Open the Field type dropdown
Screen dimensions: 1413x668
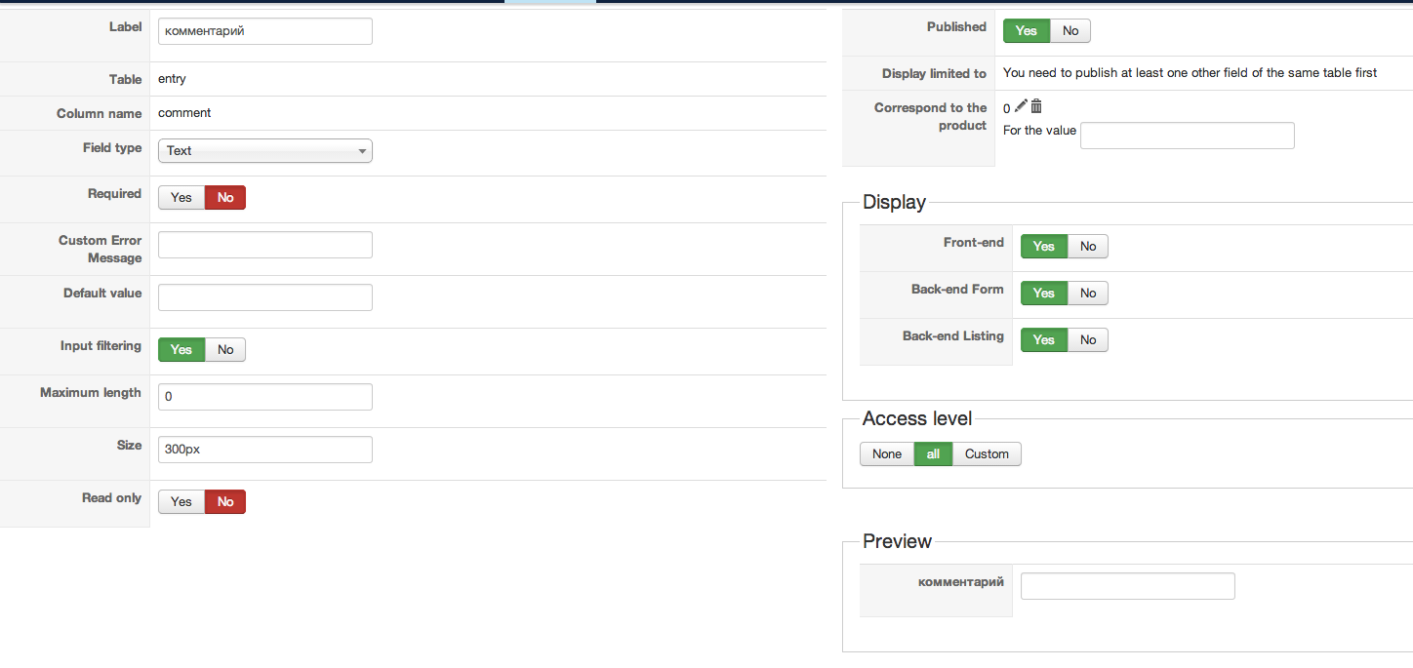(265, 151)
